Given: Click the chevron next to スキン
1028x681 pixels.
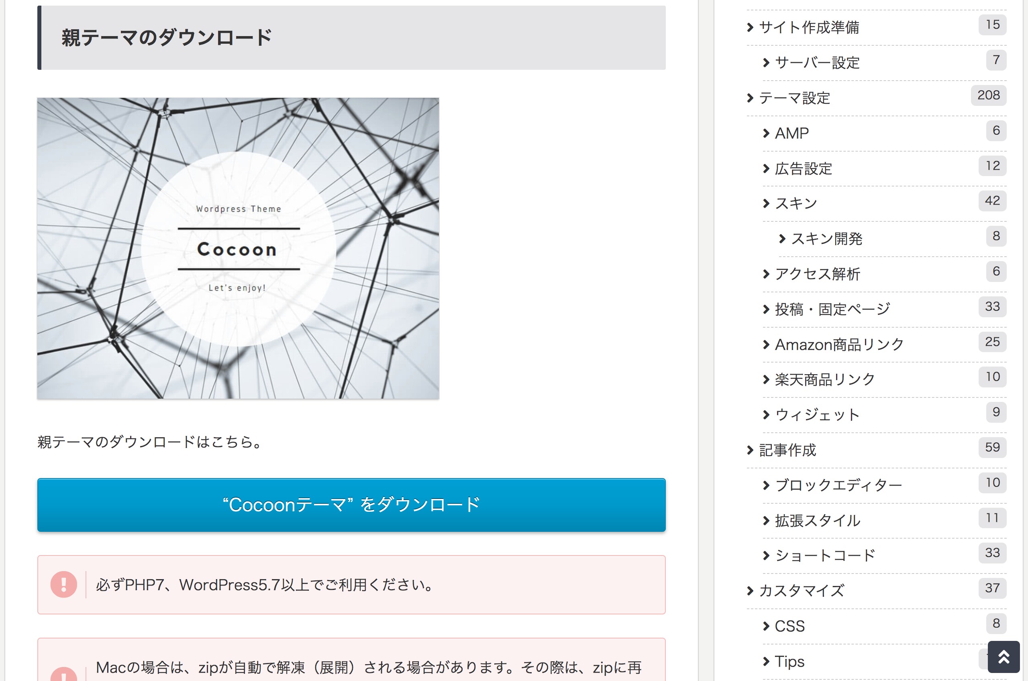Looking at the screenshot, I should 766,203.
